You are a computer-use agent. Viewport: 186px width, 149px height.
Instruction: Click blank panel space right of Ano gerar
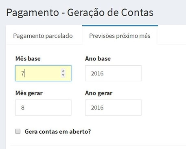(164, 108)
